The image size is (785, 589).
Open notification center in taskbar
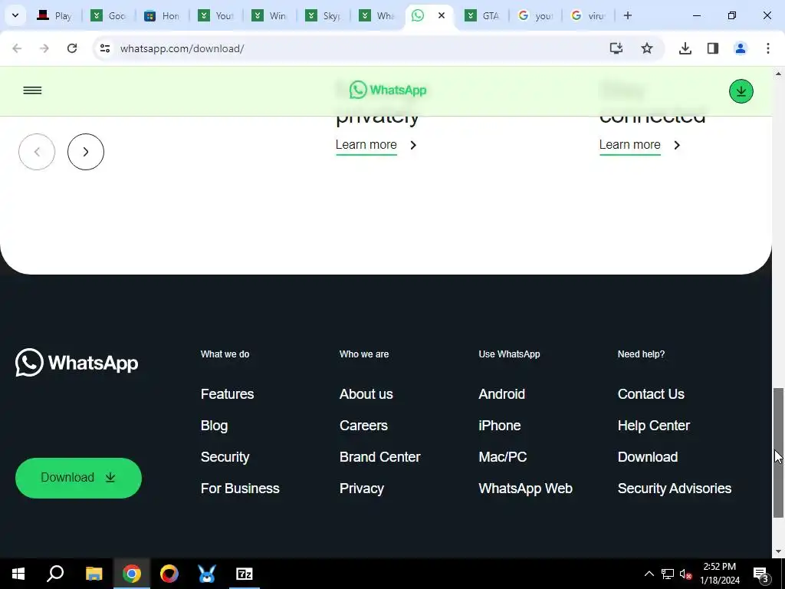coord(760,574)
